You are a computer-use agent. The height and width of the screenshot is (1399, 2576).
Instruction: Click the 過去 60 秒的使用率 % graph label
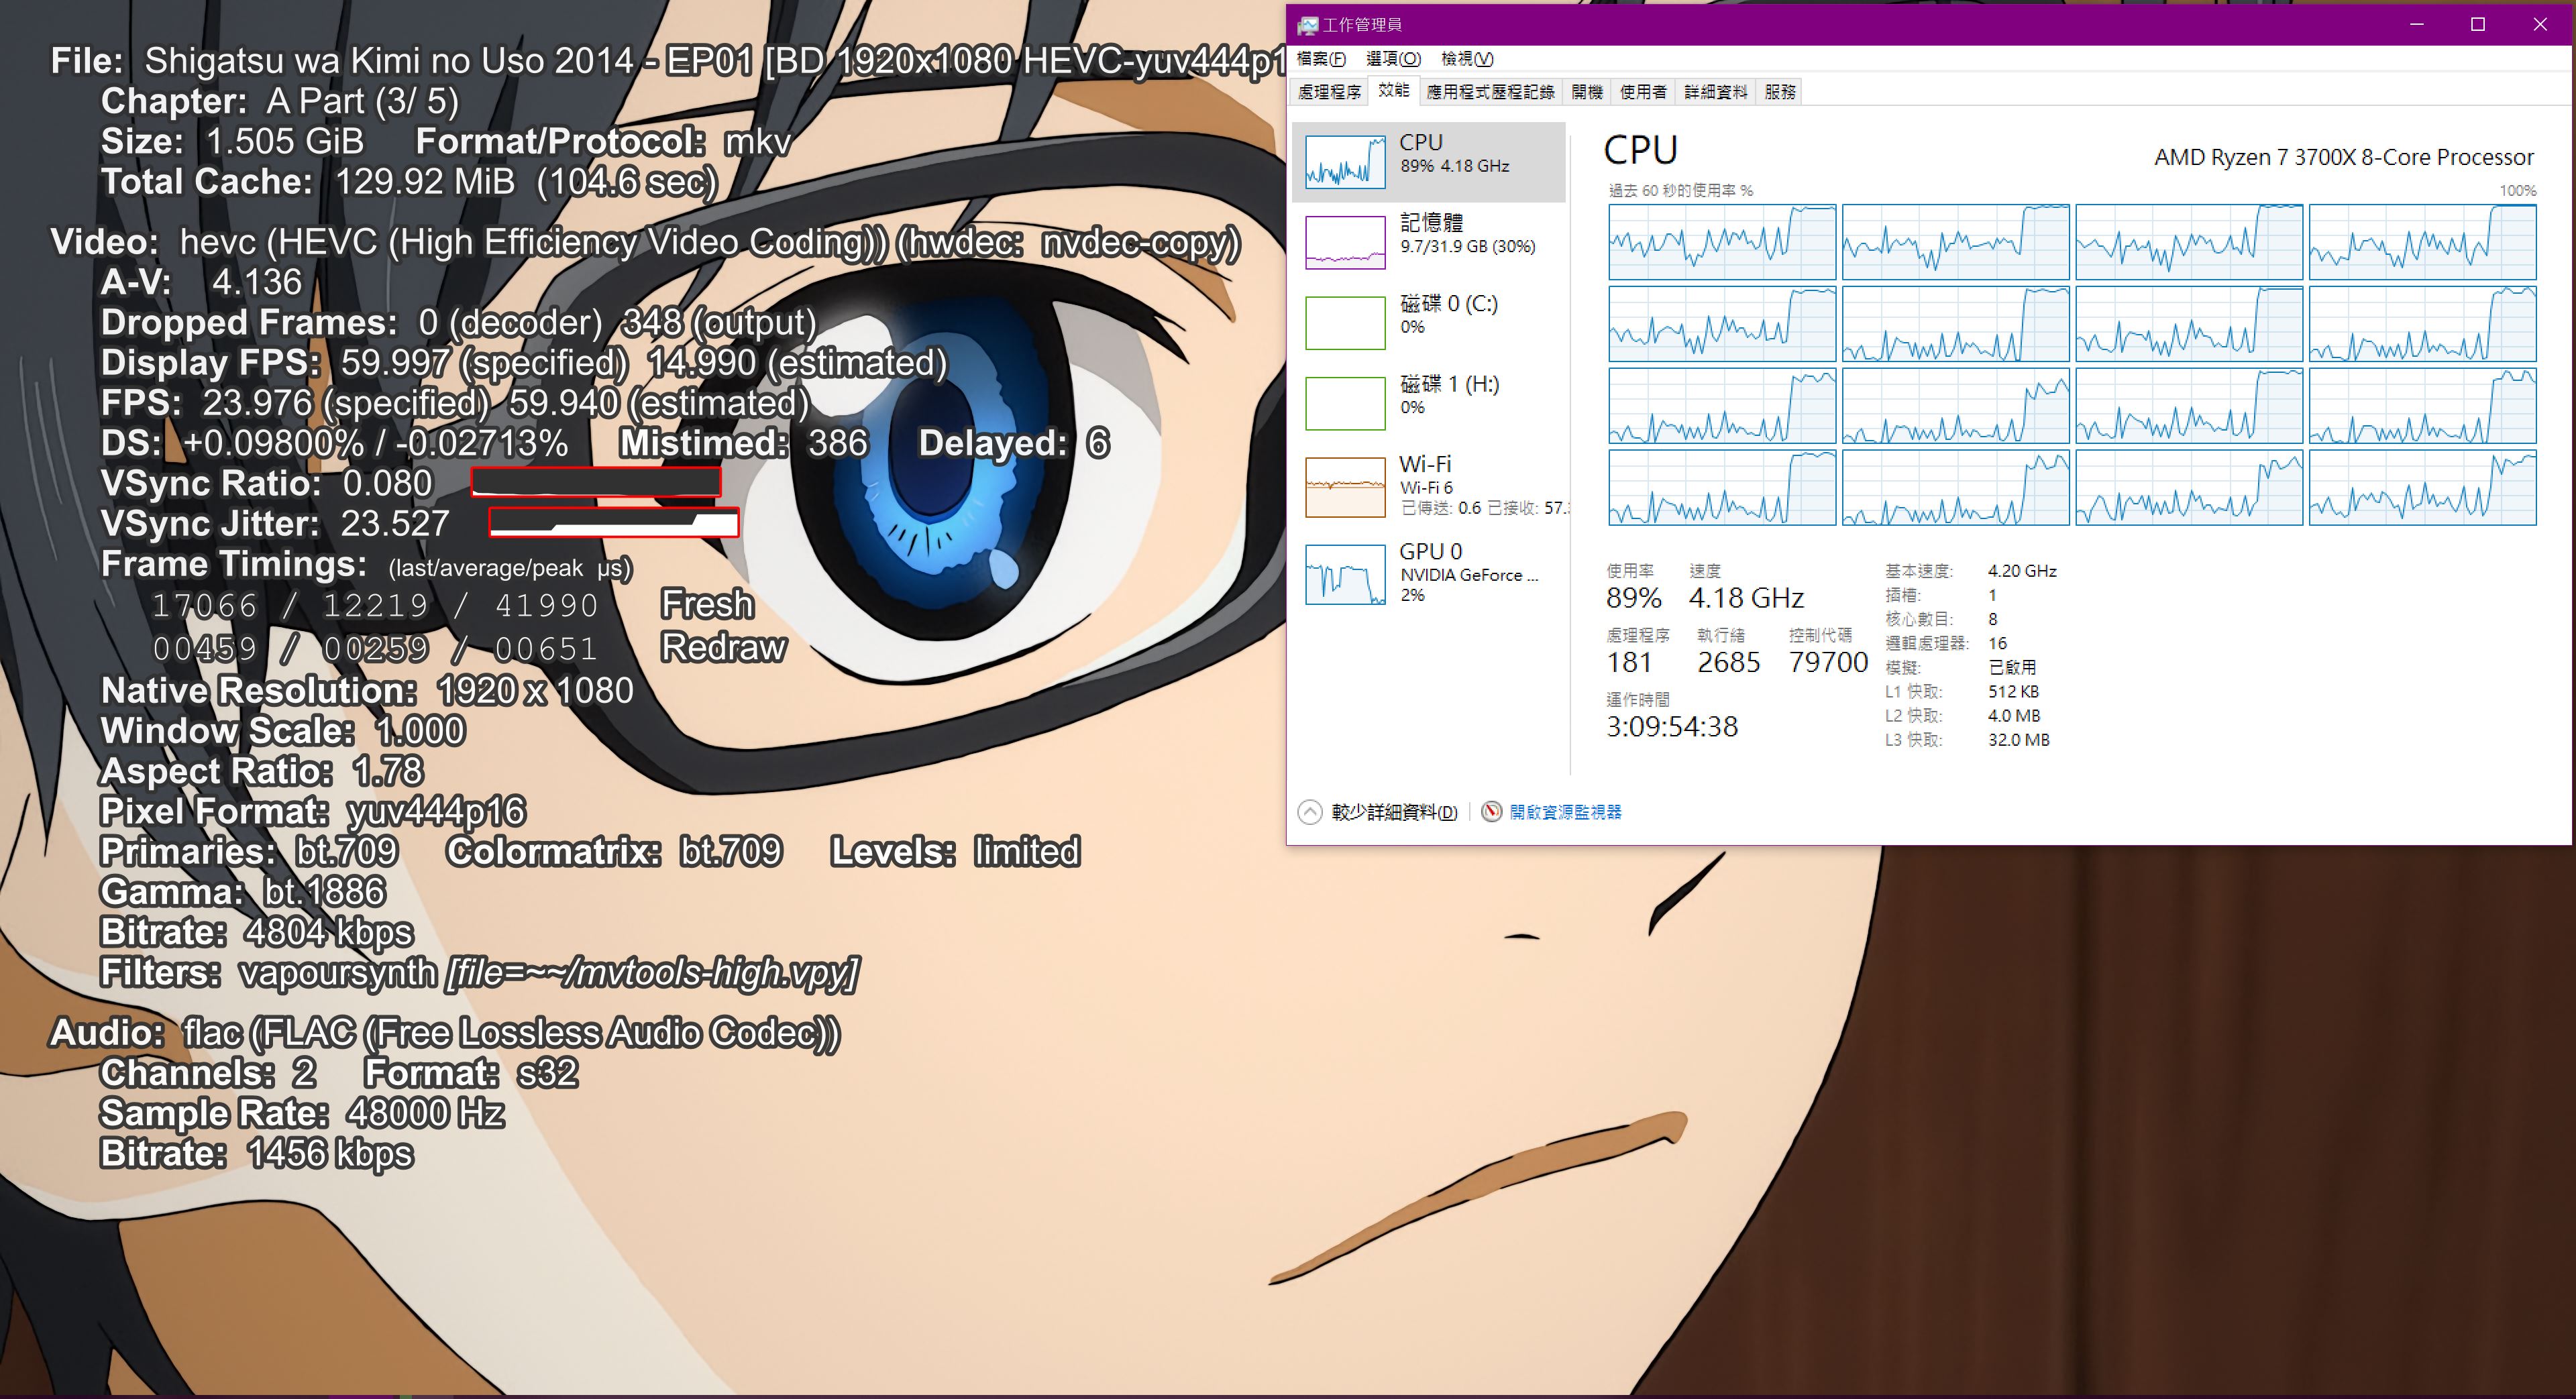pos(1680,190)
